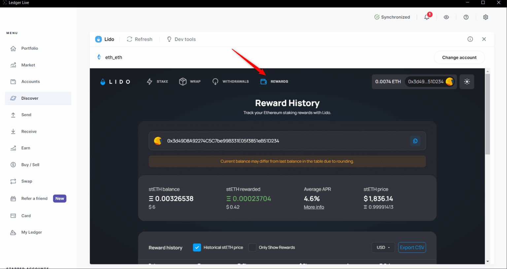Open notifications via the bell icon
Screen dimensions: 507x269
coord(426,17)
